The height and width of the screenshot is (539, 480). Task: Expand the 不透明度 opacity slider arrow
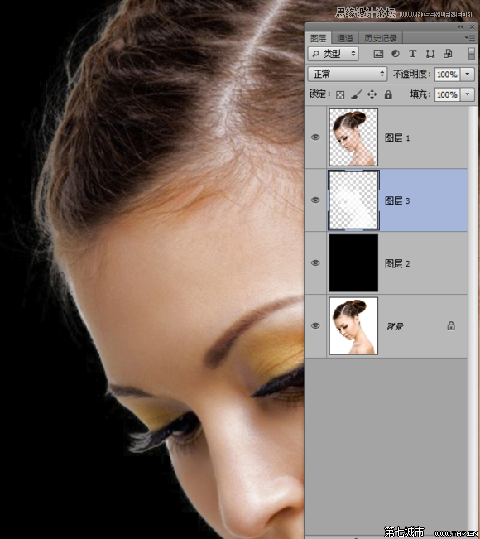click(x=468, y=75)
